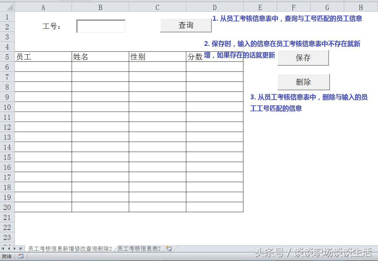Select row 5 header
The height and width of the screenshot is (261, 378).
coord(7,57)
